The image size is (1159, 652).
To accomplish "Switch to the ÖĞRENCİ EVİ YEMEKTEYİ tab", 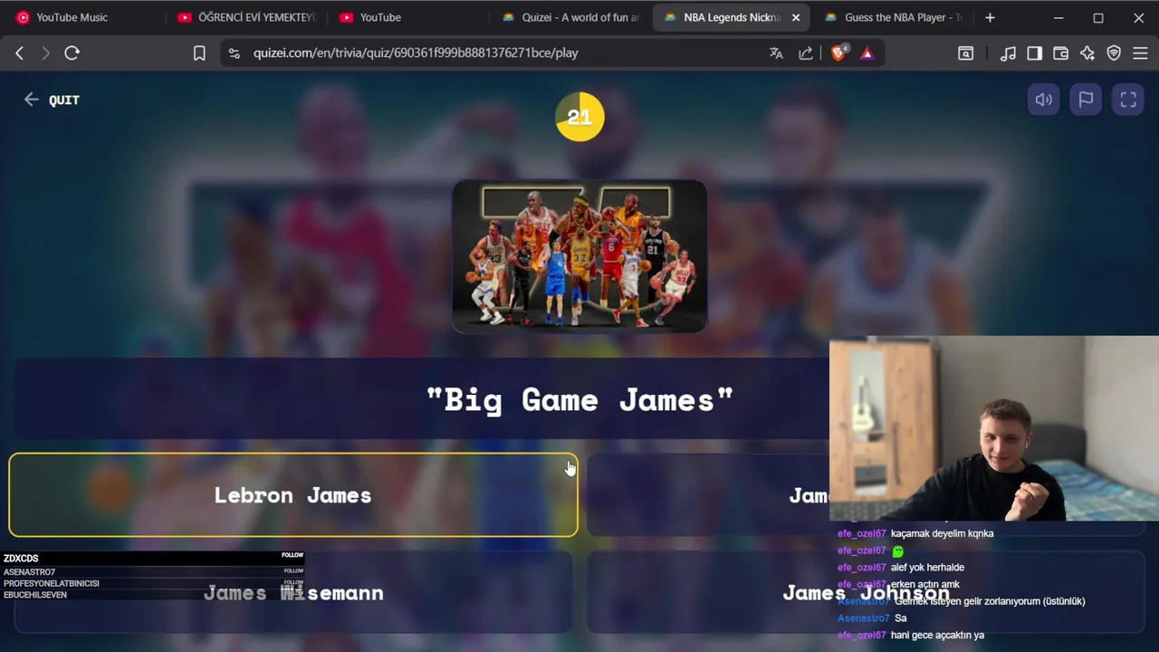I will coord(246,17).
